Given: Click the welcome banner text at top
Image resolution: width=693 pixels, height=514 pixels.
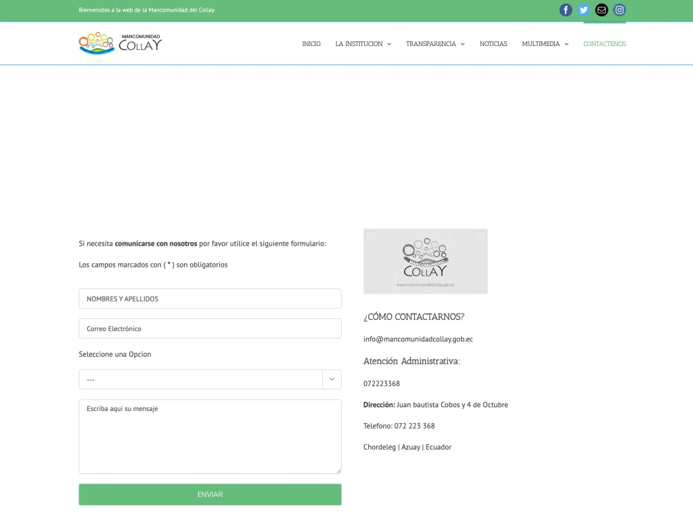Looking at the screenshot, I should coord(146,10).
